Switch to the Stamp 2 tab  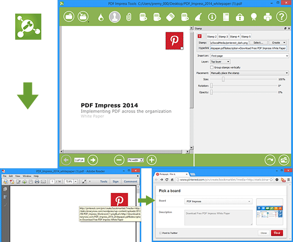tap(212, 37)
